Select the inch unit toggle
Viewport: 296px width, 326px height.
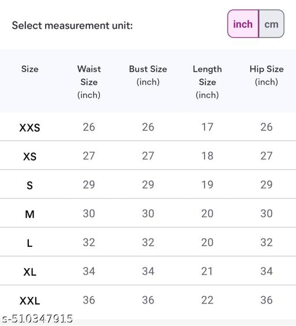click(x=243, y=24)
